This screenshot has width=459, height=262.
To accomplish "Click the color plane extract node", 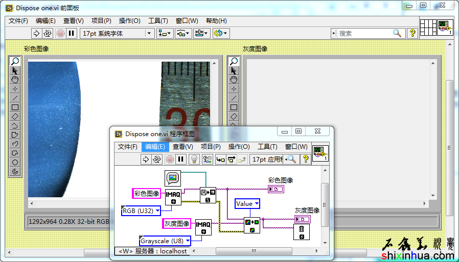I will pyautogui.click(x=252, y=225).
